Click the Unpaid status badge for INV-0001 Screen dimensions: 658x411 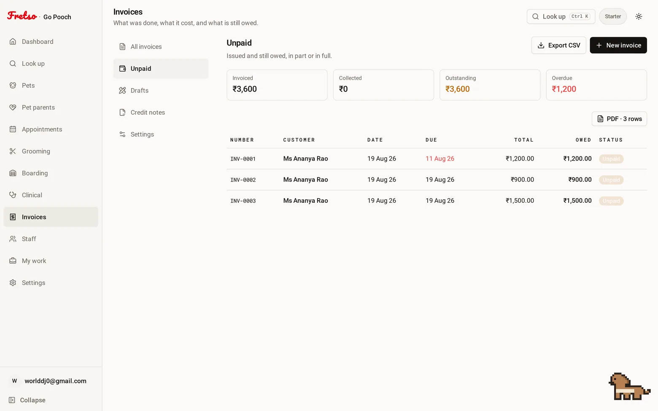[611, 159]
